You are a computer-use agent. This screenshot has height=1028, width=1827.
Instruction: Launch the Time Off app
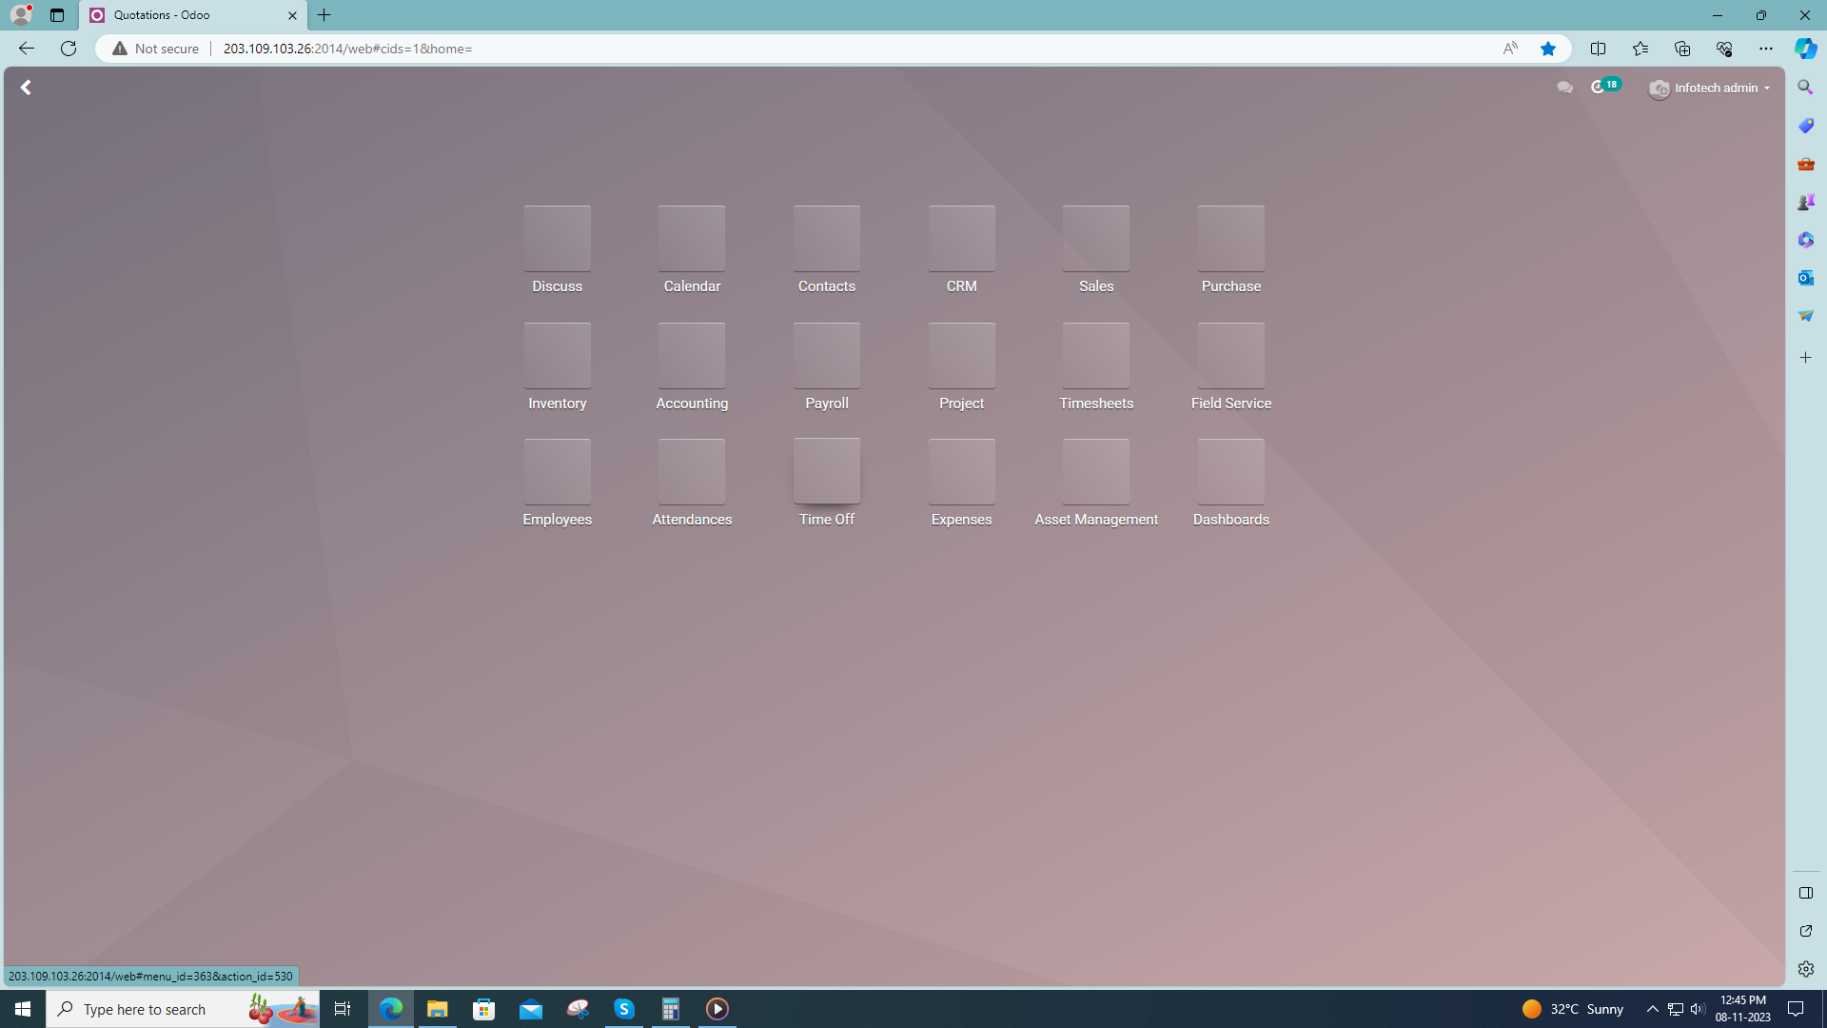(x=826, y=472)
